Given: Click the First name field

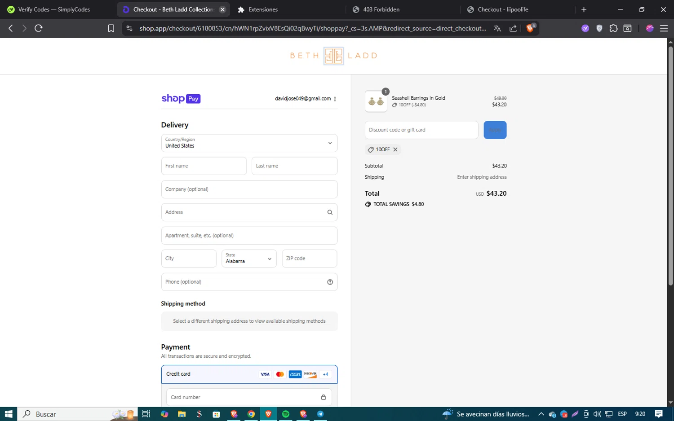Looking at the screenshot, I should 204,166.
